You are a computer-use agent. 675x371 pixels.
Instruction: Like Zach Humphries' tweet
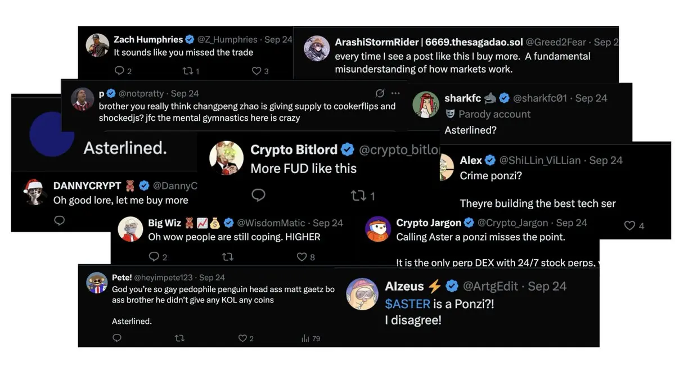(x=256, y=71)
